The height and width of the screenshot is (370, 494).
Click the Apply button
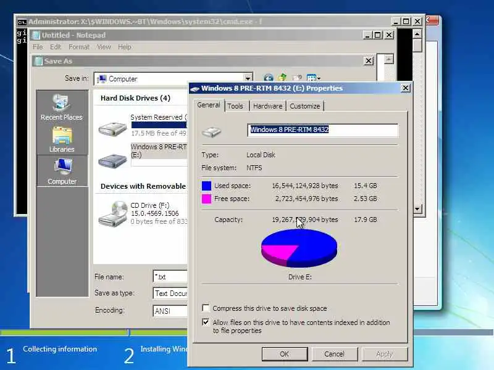[x=384, y=354]
